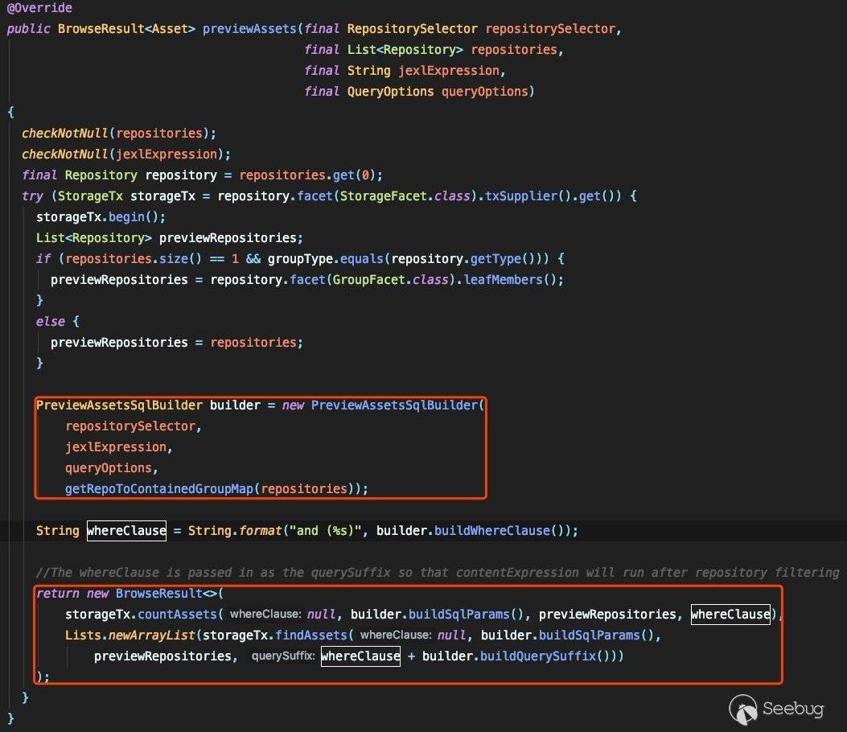Click the QueryOptions parameter type
The image size is (847, 732).
[391, 91]
